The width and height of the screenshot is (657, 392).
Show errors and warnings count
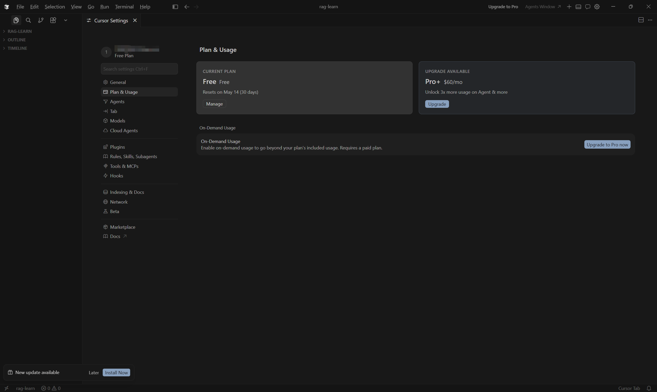[51, 388]
